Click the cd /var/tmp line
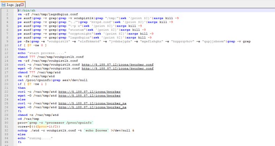Screen dimensions: 275x146 coord(28,119)
